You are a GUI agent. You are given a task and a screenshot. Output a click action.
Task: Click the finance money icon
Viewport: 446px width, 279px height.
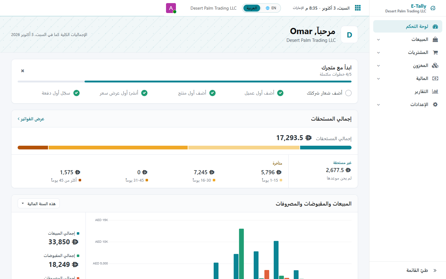click(x=435, y=78)
